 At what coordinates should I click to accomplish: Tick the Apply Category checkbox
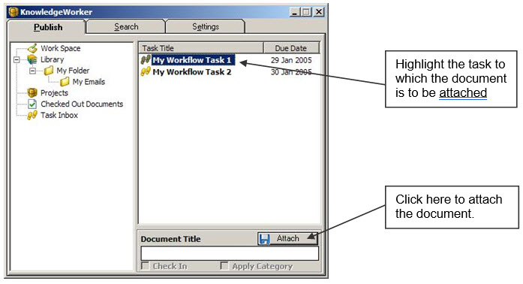pyautogui.click(x=224, y=266)
